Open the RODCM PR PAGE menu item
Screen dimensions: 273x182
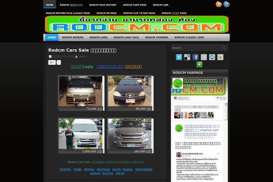[x=106, y=13]
